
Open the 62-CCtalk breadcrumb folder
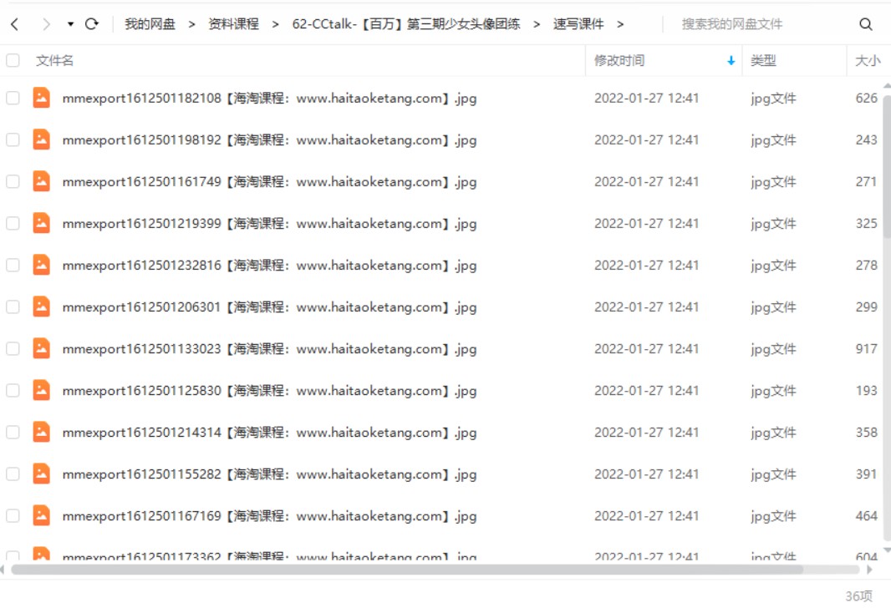tap(405, 24)
